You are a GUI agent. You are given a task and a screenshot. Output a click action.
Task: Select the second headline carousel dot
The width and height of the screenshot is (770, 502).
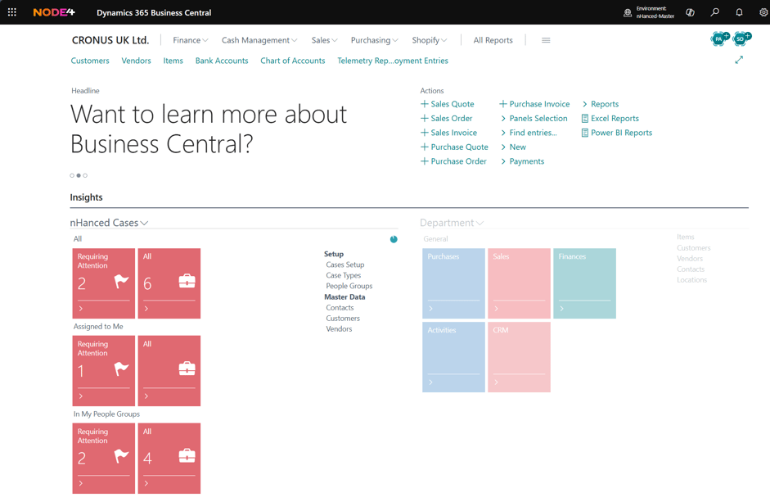tap(79, 175)
